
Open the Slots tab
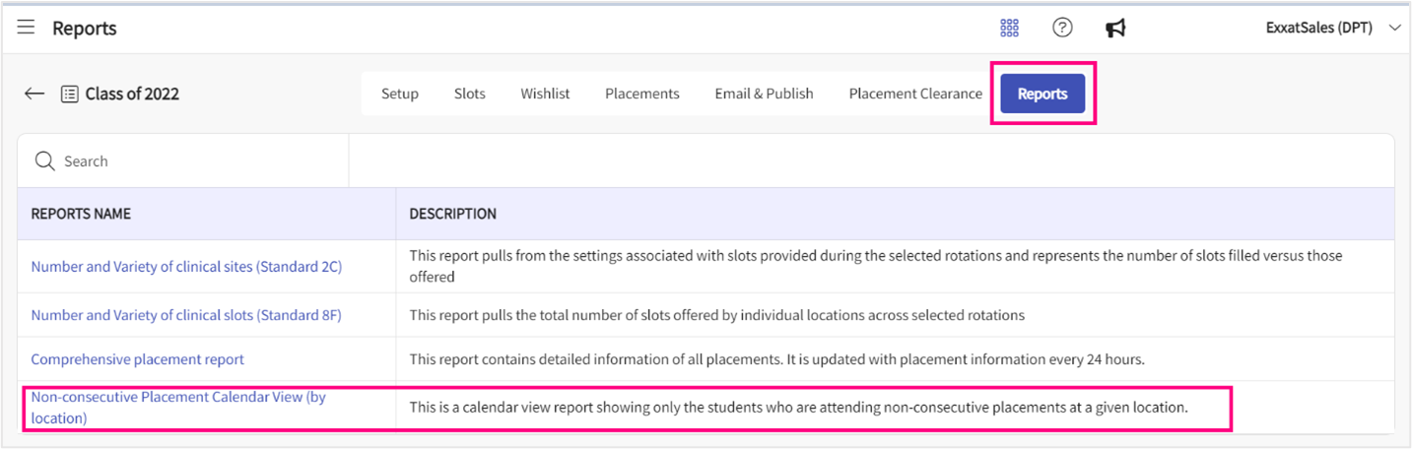pos(470,94)
